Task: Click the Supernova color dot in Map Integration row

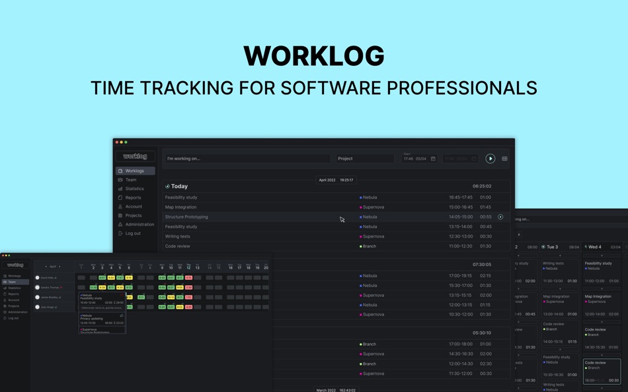Action: [x=360, y=207]
